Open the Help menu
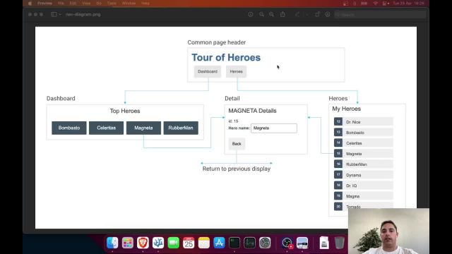452x254 pixels. point(145,4)
